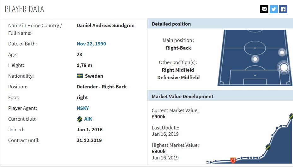Click the Market Value Development header
This screenshot has height=167, width=293.
(182, 96)
